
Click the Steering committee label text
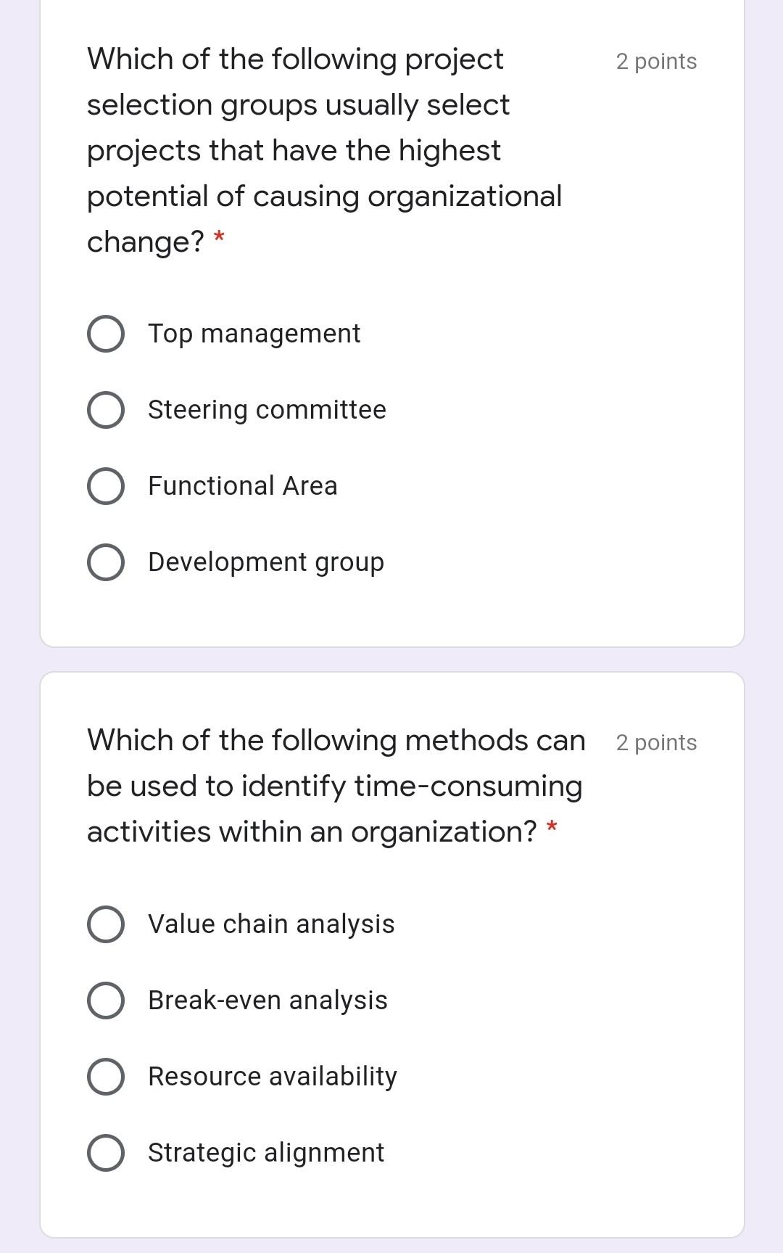click(x=267, y=409)
